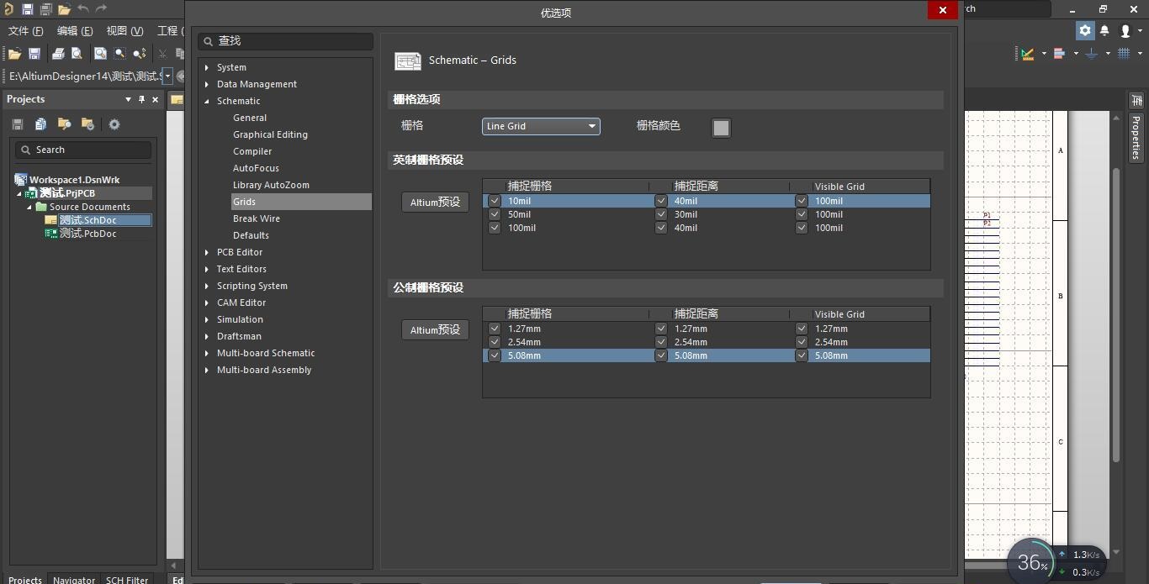Image resolution: width=1149 pixels, height=584 pixels.
Task: Expand the Data Management category
Action: click(x=207, y=84)
